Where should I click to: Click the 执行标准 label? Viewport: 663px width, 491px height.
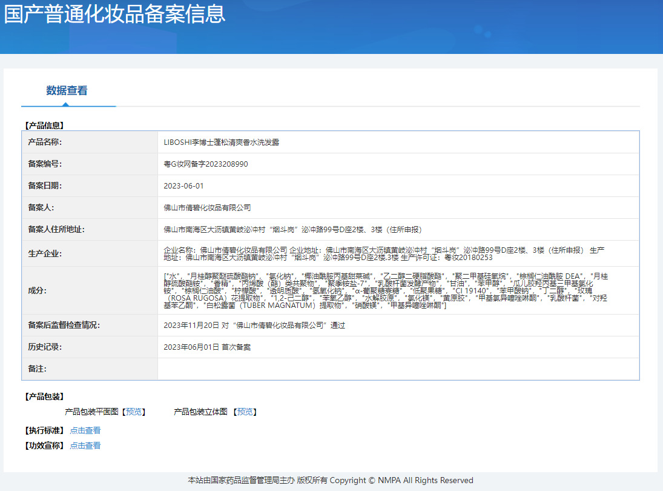44,430
